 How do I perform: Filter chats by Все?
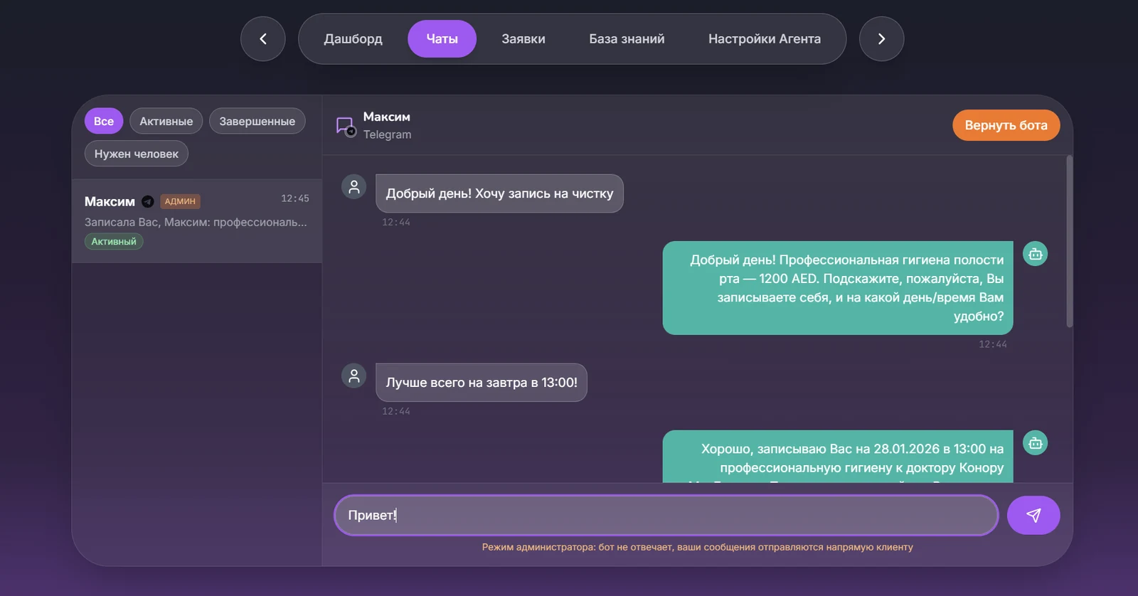coord(104,121)
